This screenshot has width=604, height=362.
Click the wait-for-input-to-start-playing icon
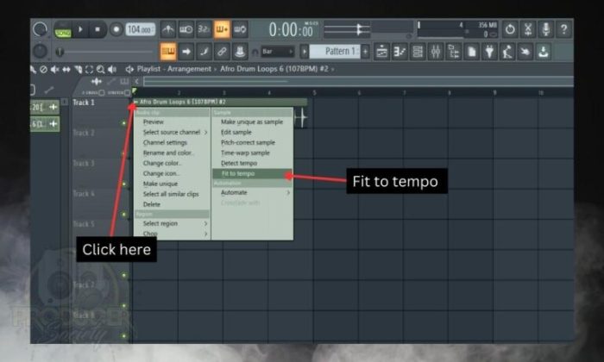click(186, 29)
